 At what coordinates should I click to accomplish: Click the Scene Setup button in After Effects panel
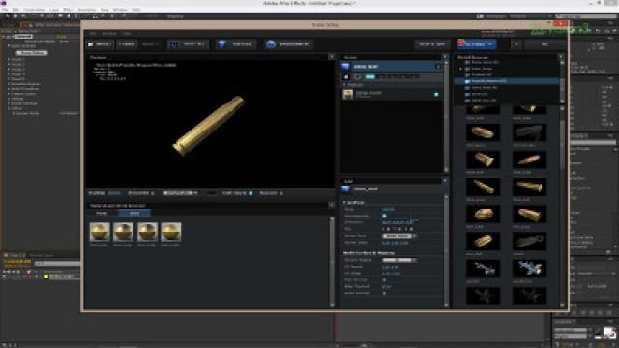click(32, 53)
